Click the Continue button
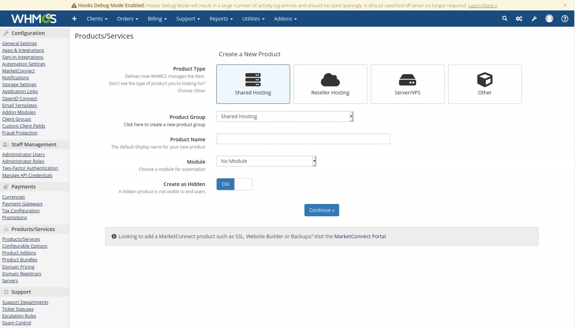The height and width of the screenshot is (328, 575). (x=322, y=210)
